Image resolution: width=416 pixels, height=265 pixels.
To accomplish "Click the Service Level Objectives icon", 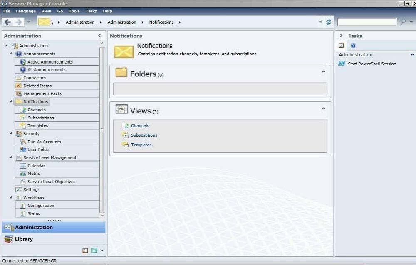I will pos(23,182).
